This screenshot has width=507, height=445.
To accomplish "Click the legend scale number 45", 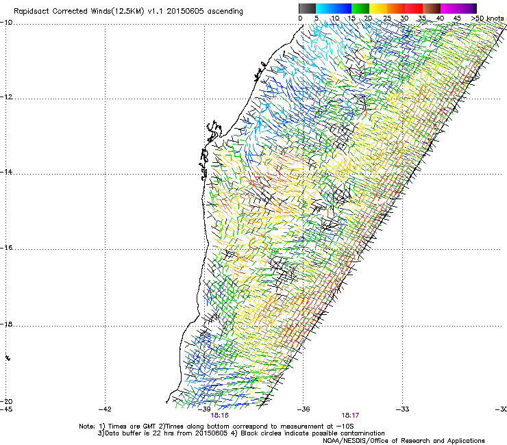I will click(457, 18).
